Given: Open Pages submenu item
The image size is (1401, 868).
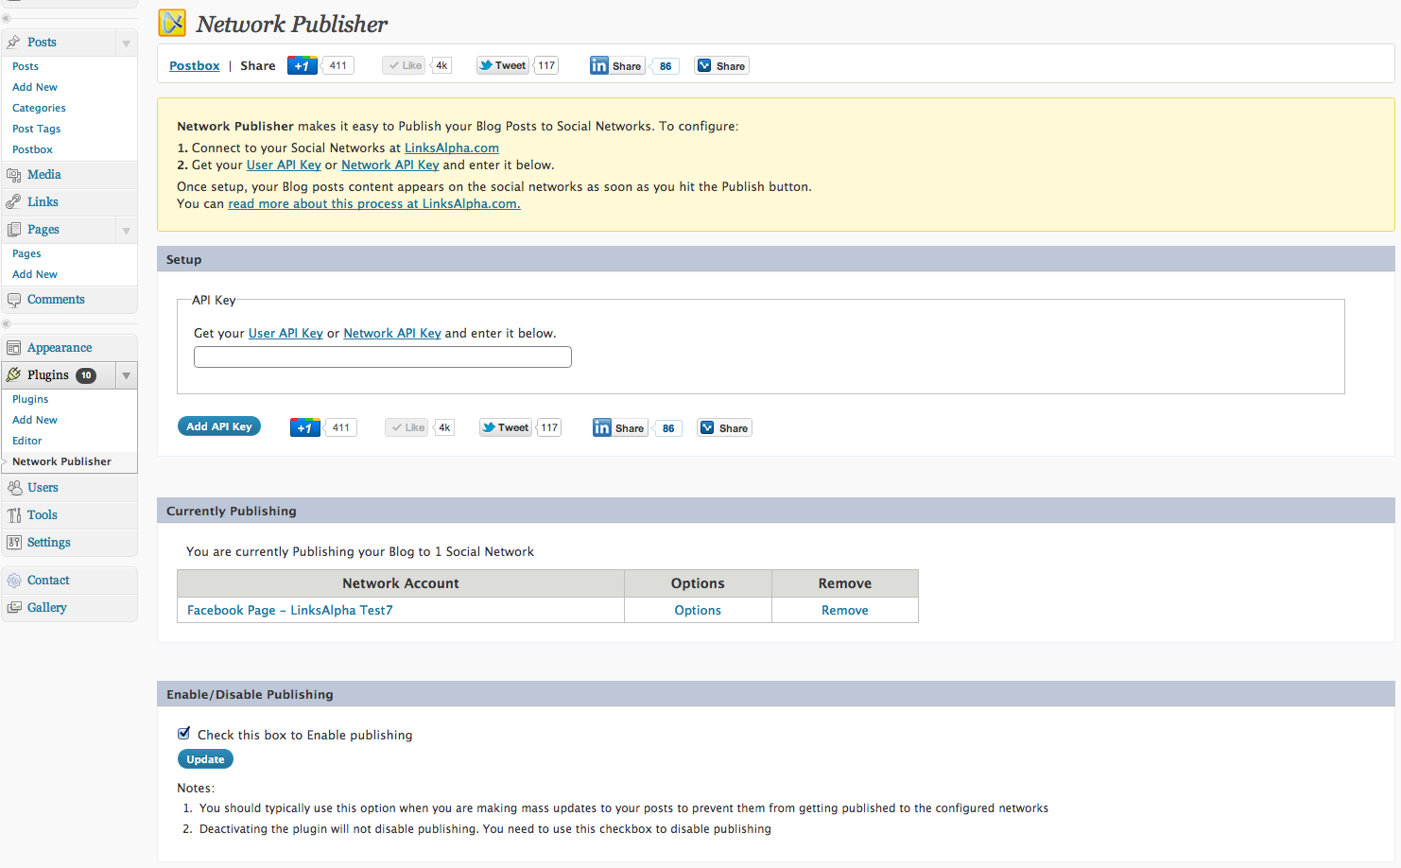Looking at the screenshot, I should tap(26, 253).
